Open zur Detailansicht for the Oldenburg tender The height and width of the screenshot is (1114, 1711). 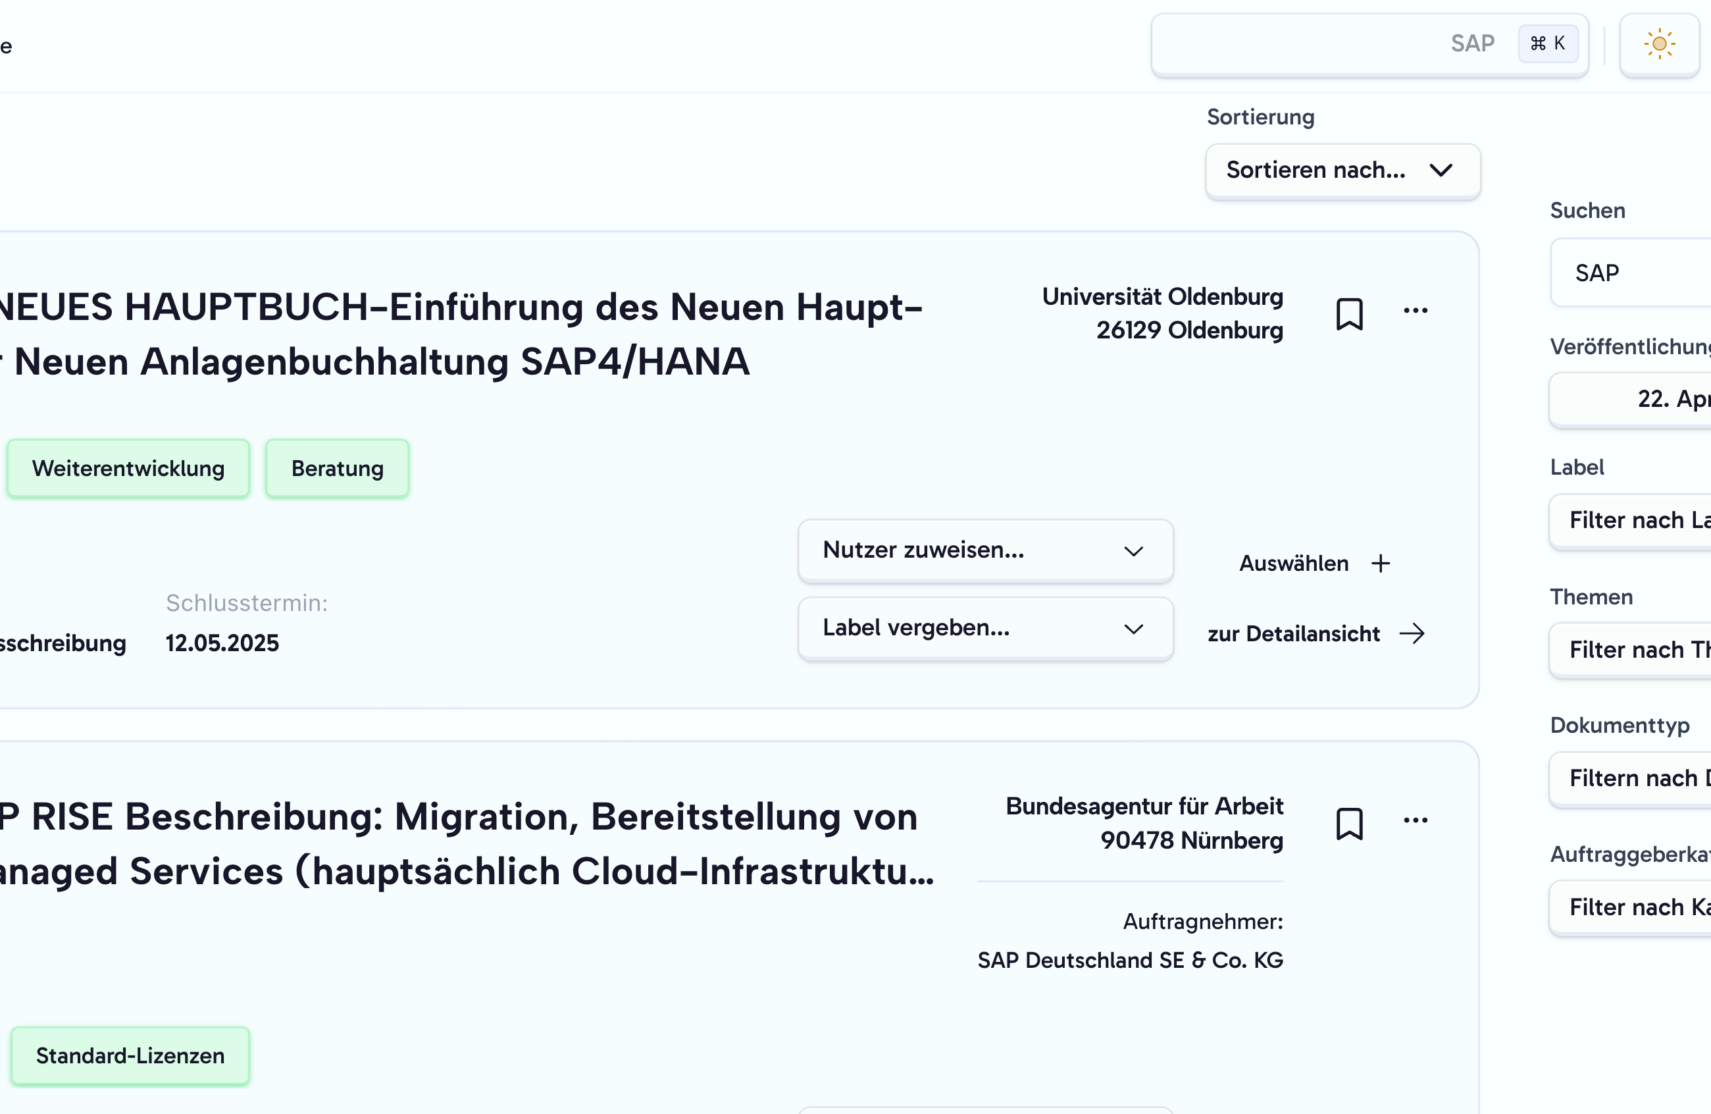pos(1294,633)
